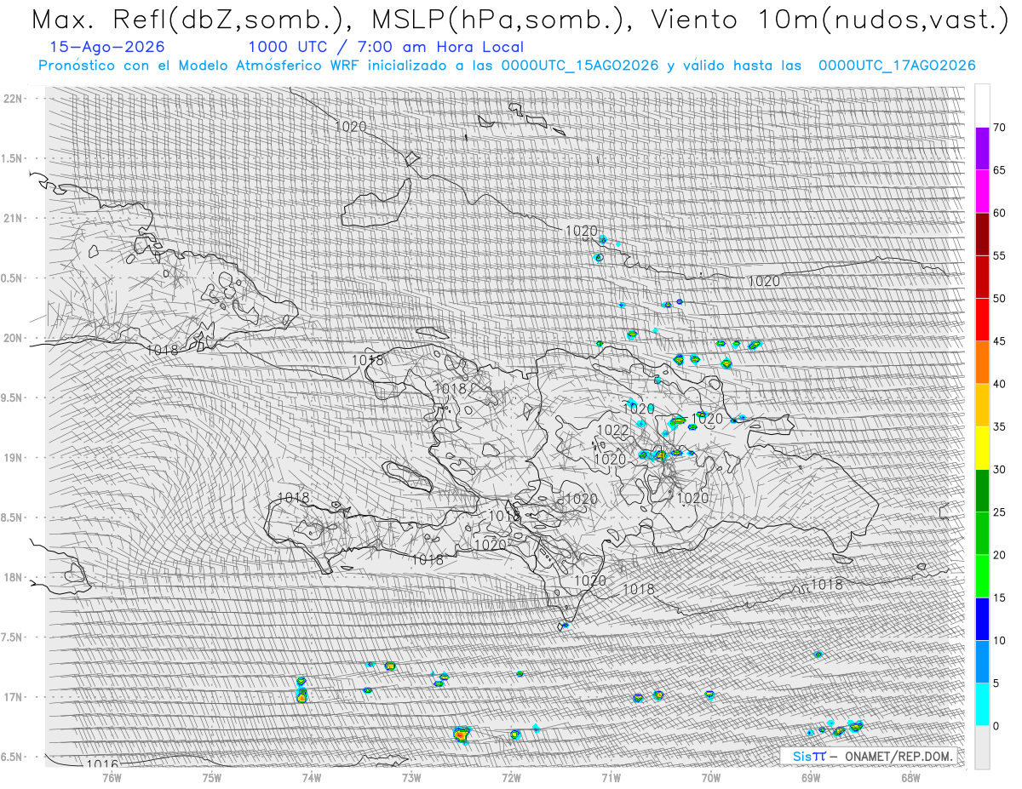
Task: Click the '17N' latitude axis label
Action: click(x=13, y=697)
